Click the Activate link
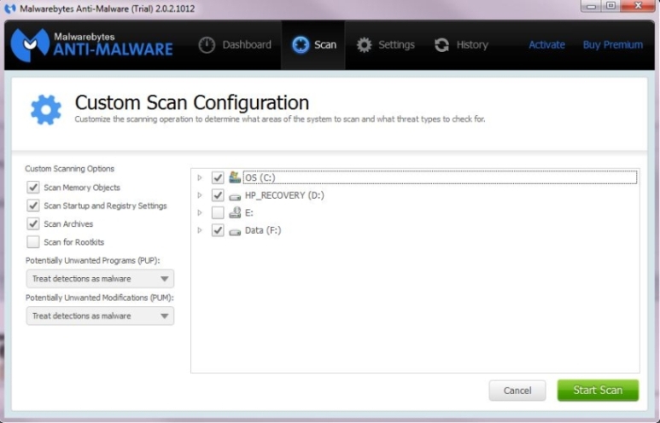This screenshot has width=660, height=423. click(546, 45)
